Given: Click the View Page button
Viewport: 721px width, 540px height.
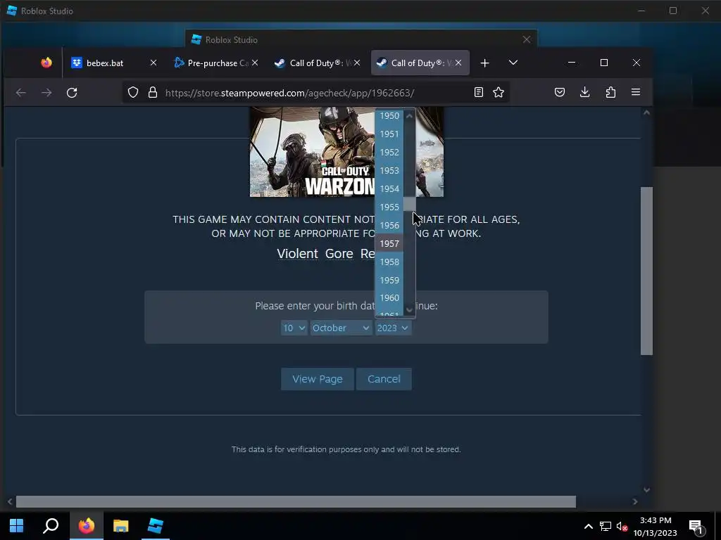Looking at the screenshot, I should pyautogui.click(x=318, y=379).
